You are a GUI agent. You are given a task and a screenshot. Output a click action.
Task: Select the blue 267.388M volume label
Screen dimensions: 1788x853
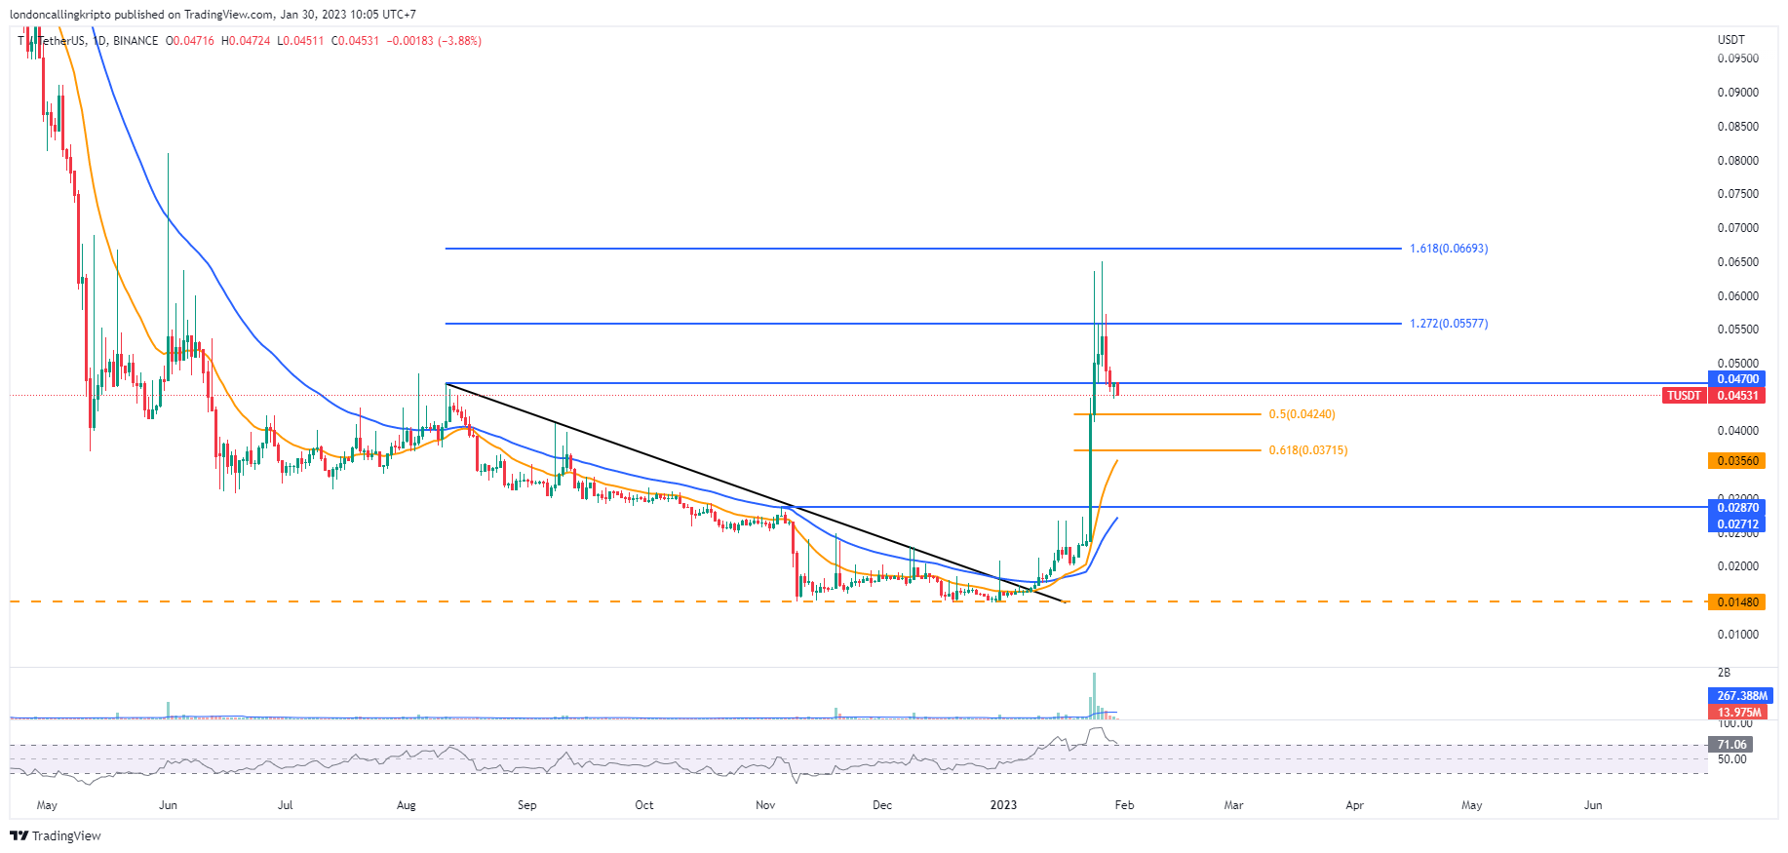pos(1740,696)
